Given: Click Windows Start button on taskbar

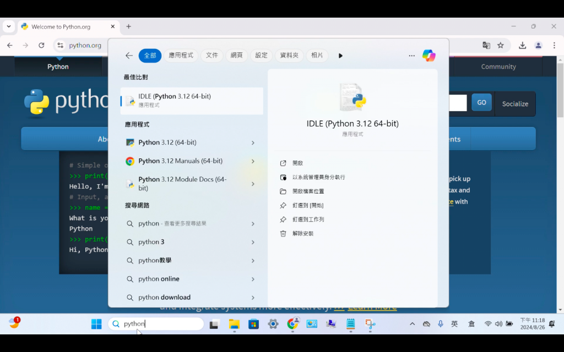Looking at the screenshot, I should click(96, 324).
